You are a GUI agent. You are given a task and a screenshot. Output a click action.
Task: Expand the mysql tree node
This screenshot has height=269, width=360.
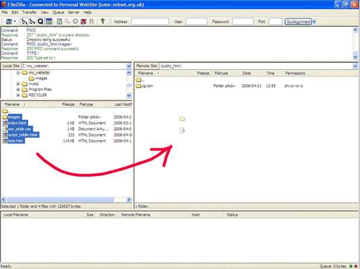pos(18,84)
